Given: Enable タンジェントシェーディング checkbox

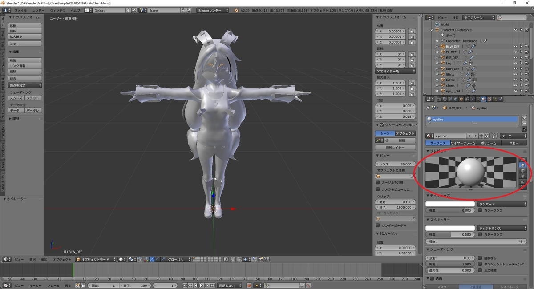Looking at the screenshot, I should click(x=480, y=264).
